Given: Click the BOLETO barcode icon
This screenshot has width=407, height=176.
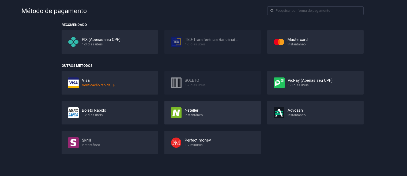Looking at the screenshot, I should [x=176, y=83].
